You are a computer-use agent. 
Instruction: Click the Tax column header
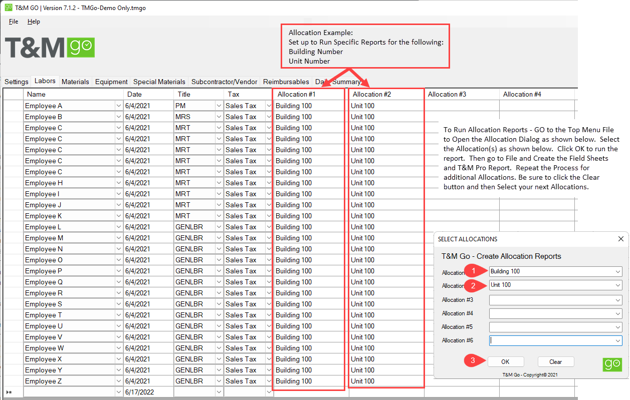tap(249, 94)
